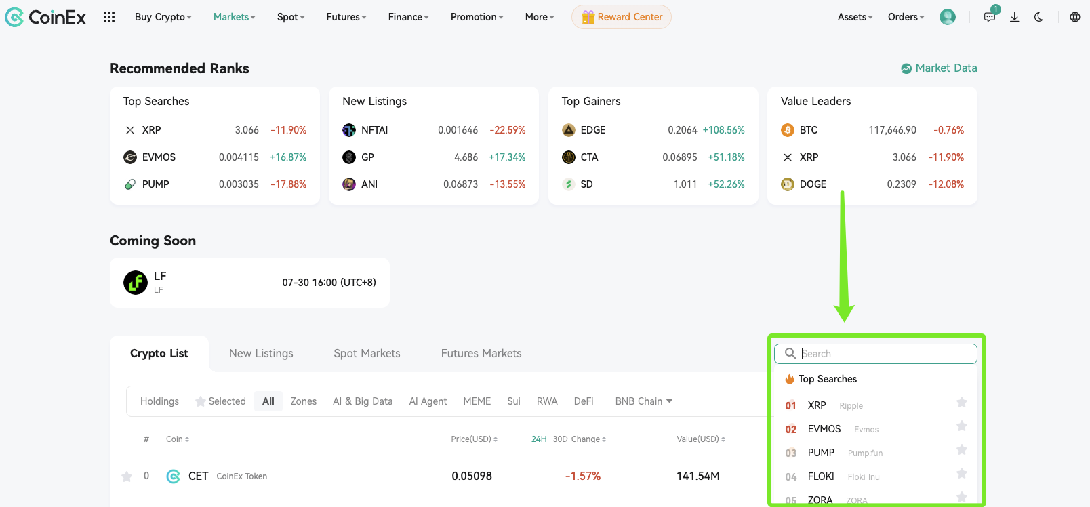Screen dimensions: 1090x507
Task: Click the SD coin icon
Action: coord(569,184)
